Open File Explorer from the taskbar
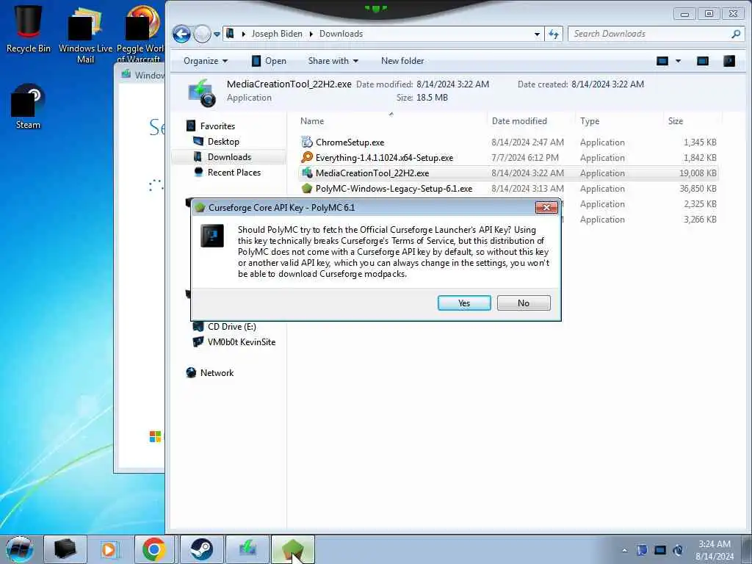Image resolution: width=752 pixels, height=564 pixels. pyautogui.click(x=65, y=549)
